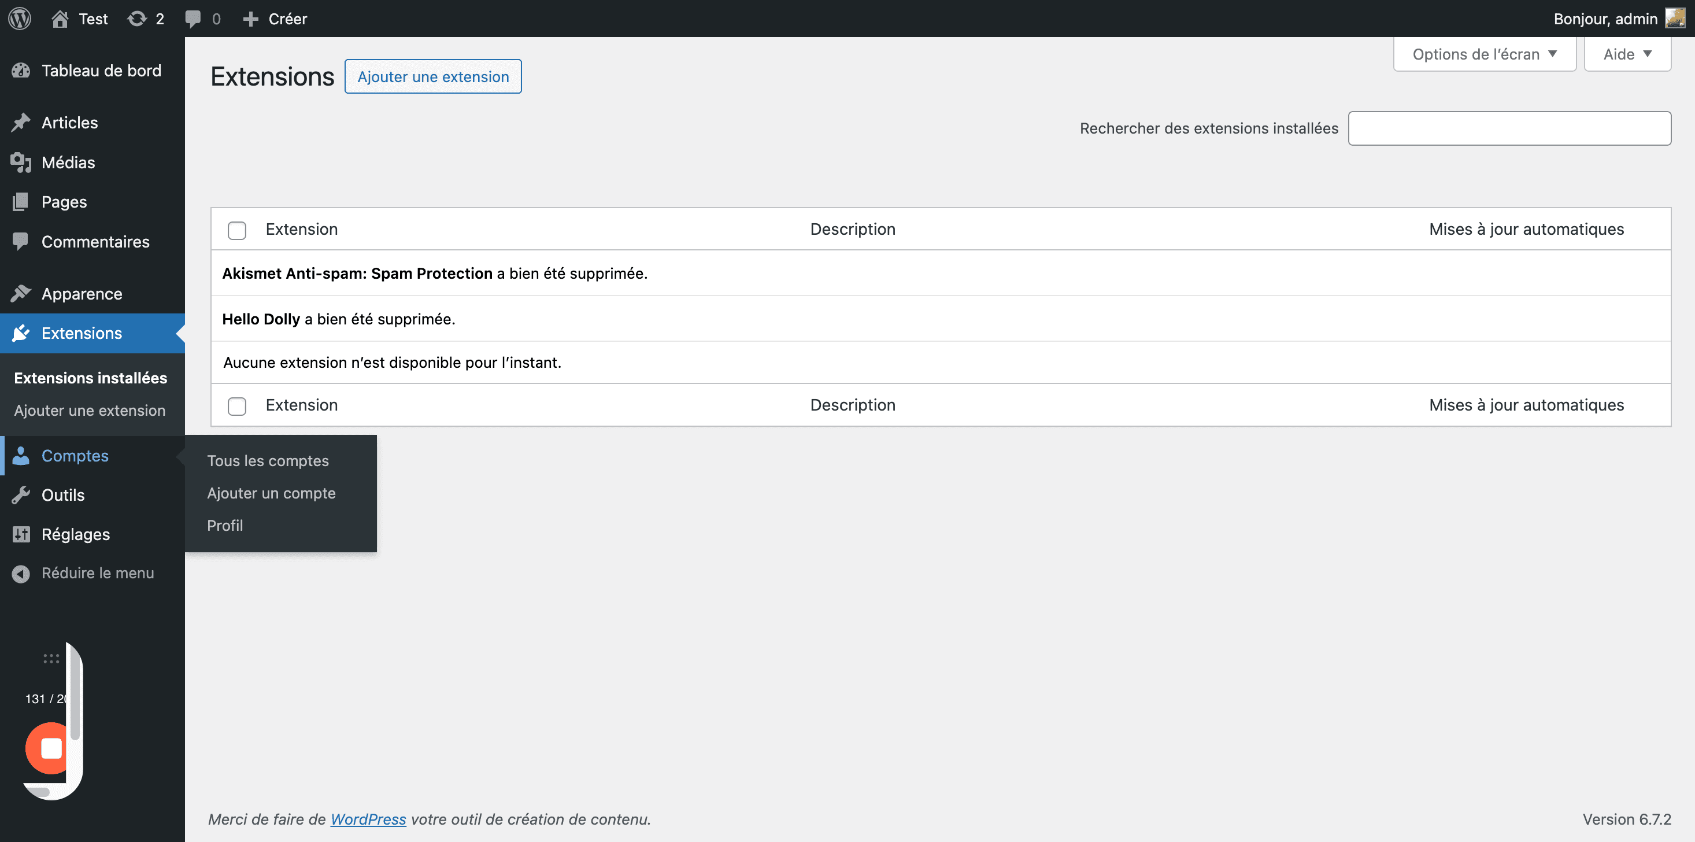1695x842 pixels.
Task: Open Profil from Comptes flyout
Action: (x=225, y=525)
